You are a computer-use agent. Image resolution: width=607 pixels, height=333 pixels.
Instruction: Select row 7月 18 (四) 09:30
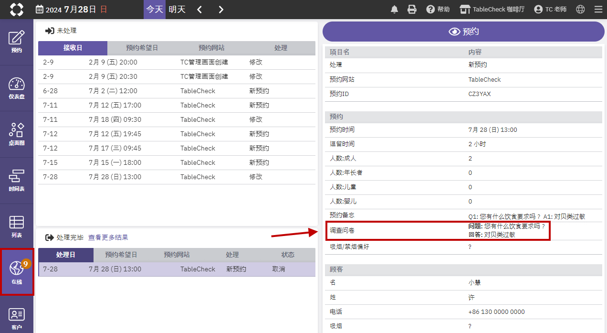[177, 119]
